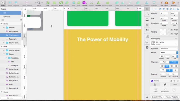
Task: Move layer Forward
Action: click(147, 4)
